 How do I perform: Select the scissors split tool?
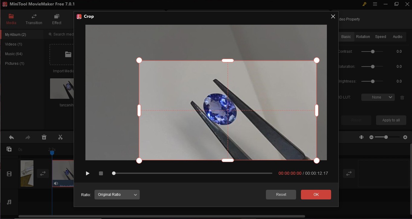pos(60,137)
